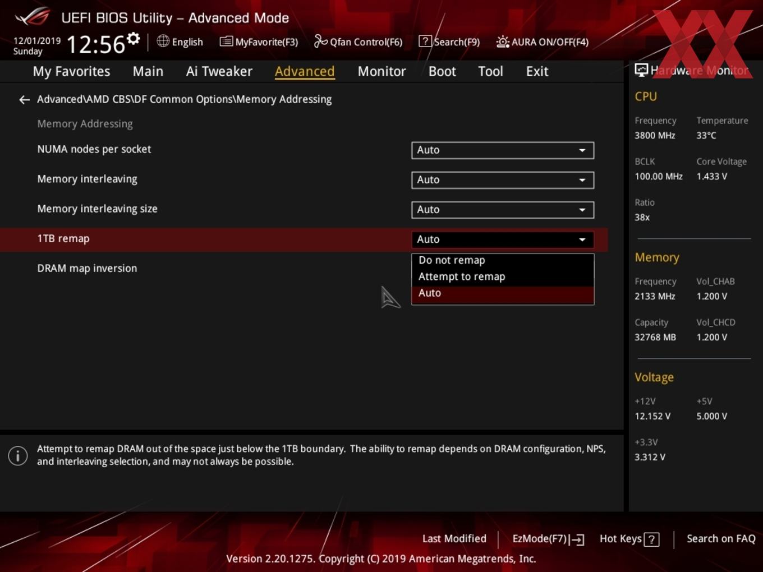The image size is (763, 572).
Task: Select the 1TB remap setting label
Action: point(63,238)
